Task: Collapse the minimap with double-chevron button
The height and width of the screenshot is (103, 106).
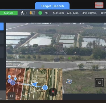Action: (x=12, y=96)
